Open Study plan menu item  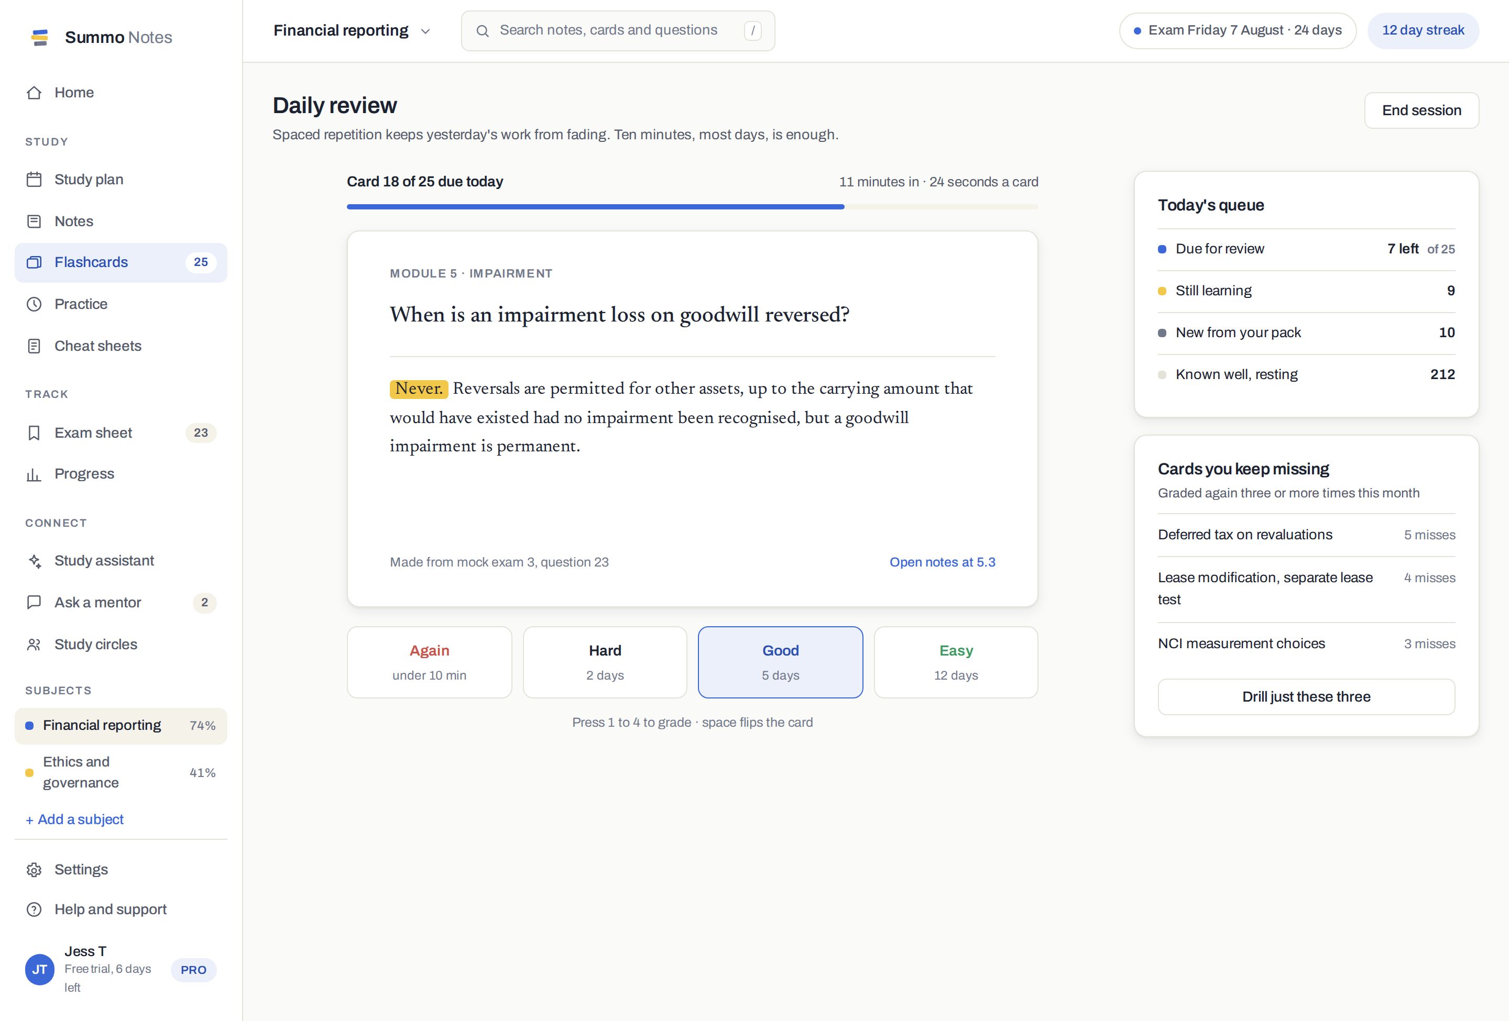[x=121, y=180]
